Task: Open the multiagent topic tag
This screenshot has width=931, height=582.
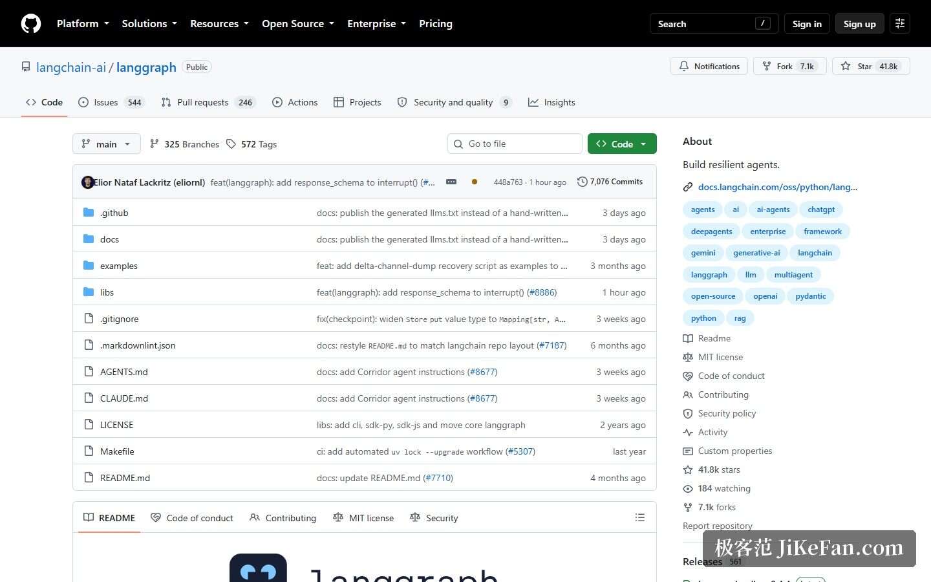Action: (793, 275)
